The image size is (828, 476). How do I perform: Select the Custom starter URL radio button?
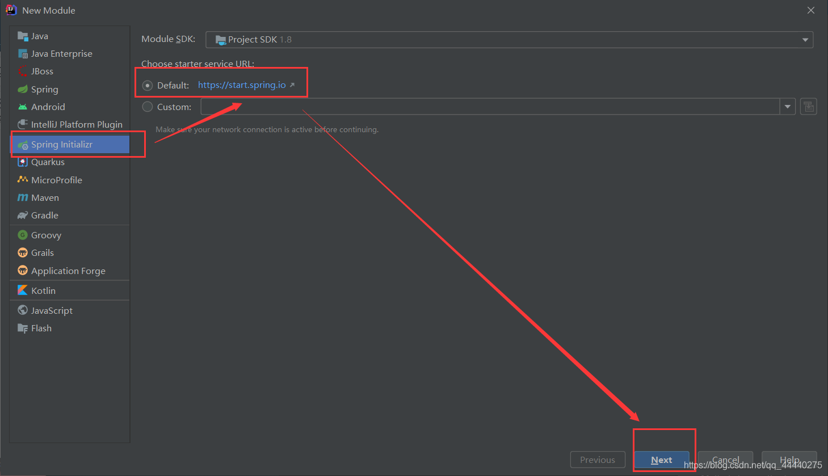coord(148,107)
